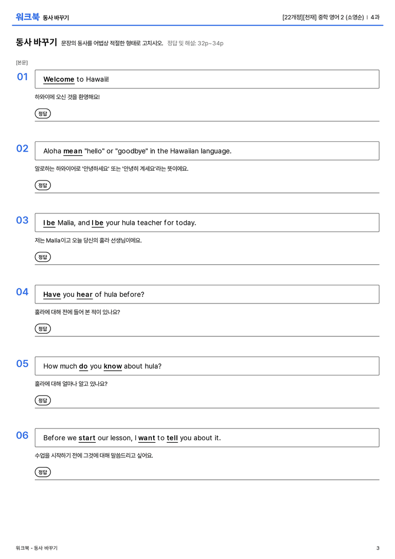Click the answer page reference '32p~34p'
This screenshot has width=395, height=559.
click(210, 44)
